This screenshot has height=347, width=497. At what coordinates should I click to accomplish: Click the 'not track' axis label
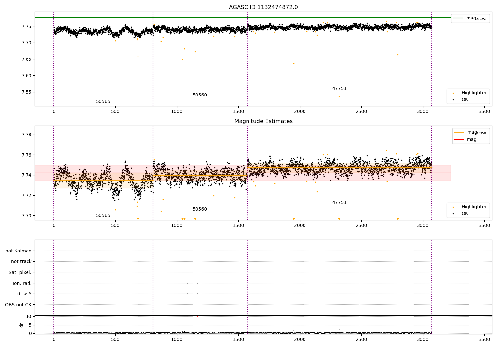(x=21, y=262)
